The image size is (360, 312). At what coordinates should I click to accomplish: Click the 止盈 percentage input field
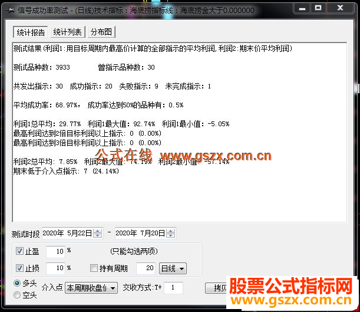click(x=55, y=252)
